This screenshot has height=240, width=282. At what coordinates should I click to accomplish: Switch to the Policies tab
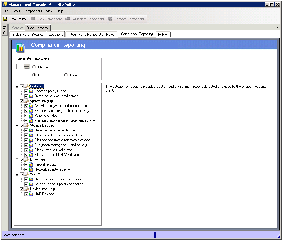coord(17,27)
